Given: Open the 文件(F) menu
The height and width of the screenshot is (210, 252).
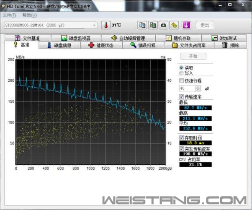Looking at the screenshot, I should (9, 15).
